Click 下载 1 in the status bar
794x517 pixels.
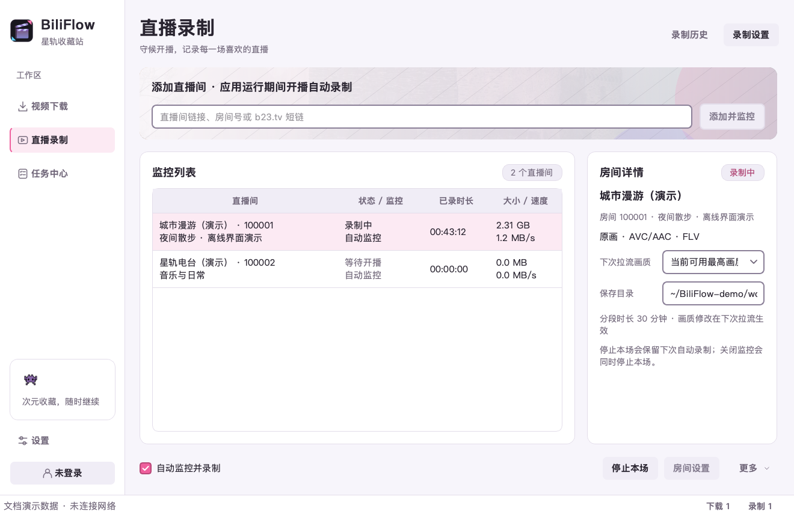[x=718, y=506]
